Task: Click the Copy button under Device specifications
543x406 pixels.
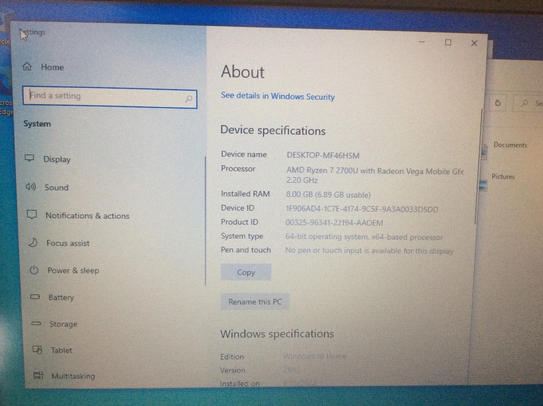Action: 246,272
